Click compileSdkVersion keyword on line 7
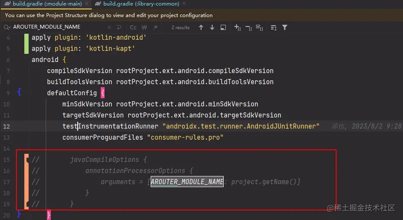Image resolution: width=403 pixels, height=220 pixels. coord(79,71)
